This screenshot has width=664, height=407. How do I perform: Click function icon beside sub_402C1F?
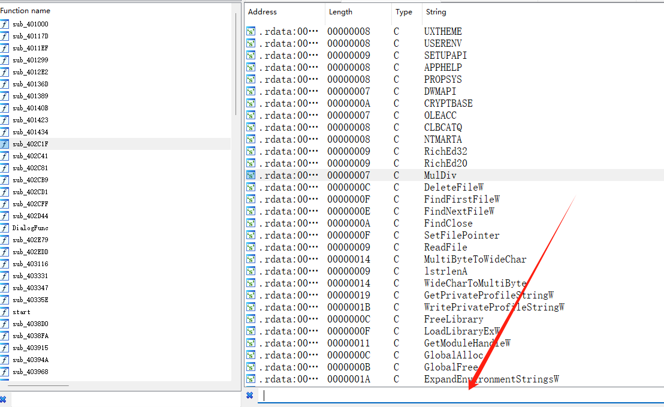click(5, 144)
